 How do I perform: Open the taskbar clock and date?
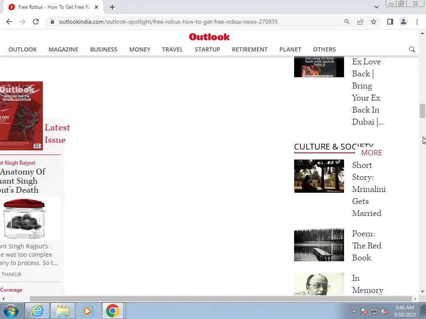[x=405, y=311]
